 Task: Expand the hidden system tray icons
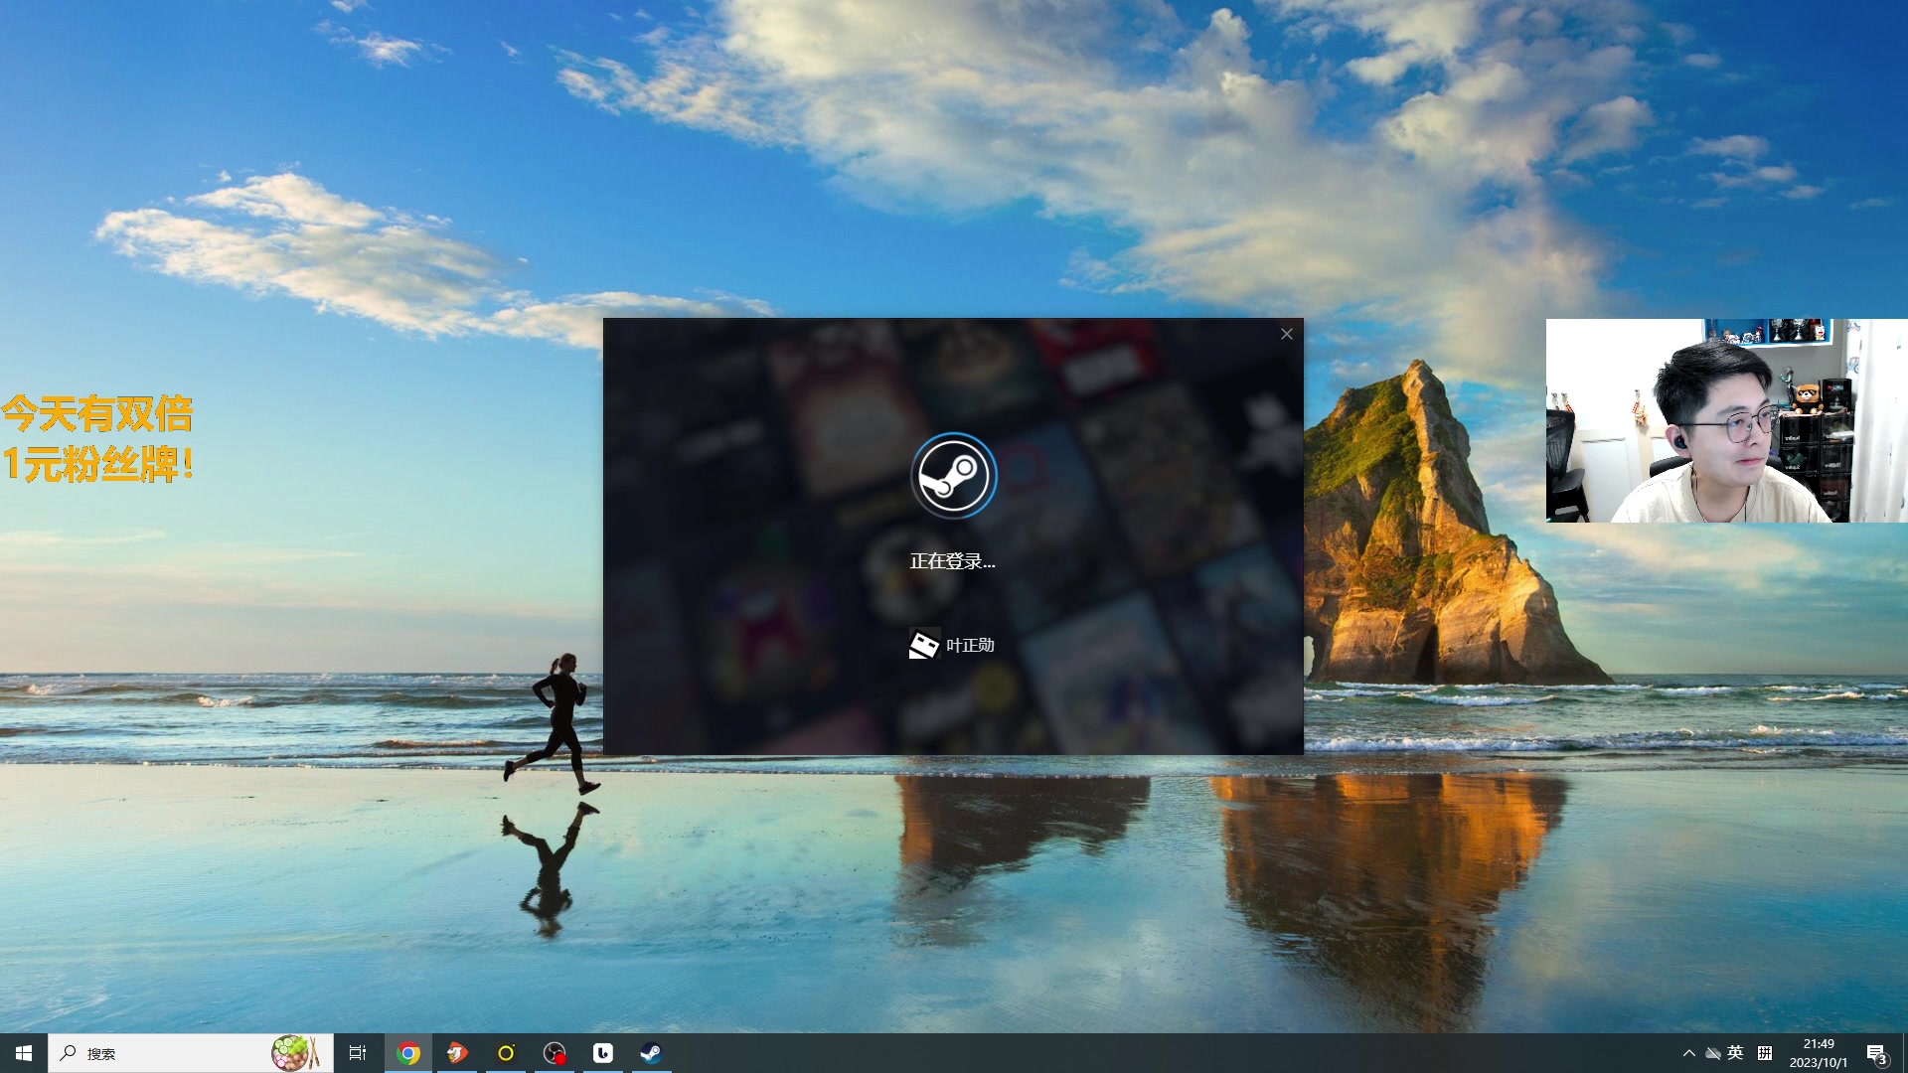1688,1053
